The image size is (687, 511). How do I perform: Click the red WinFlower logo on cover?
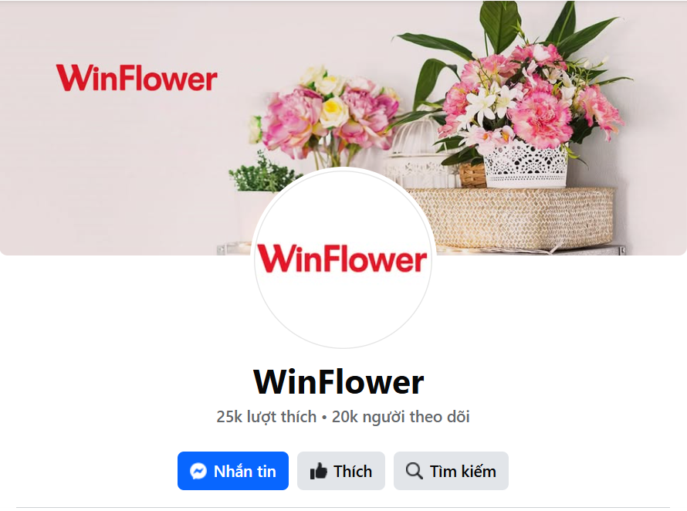pyautogui.click(x=137, y=78)
